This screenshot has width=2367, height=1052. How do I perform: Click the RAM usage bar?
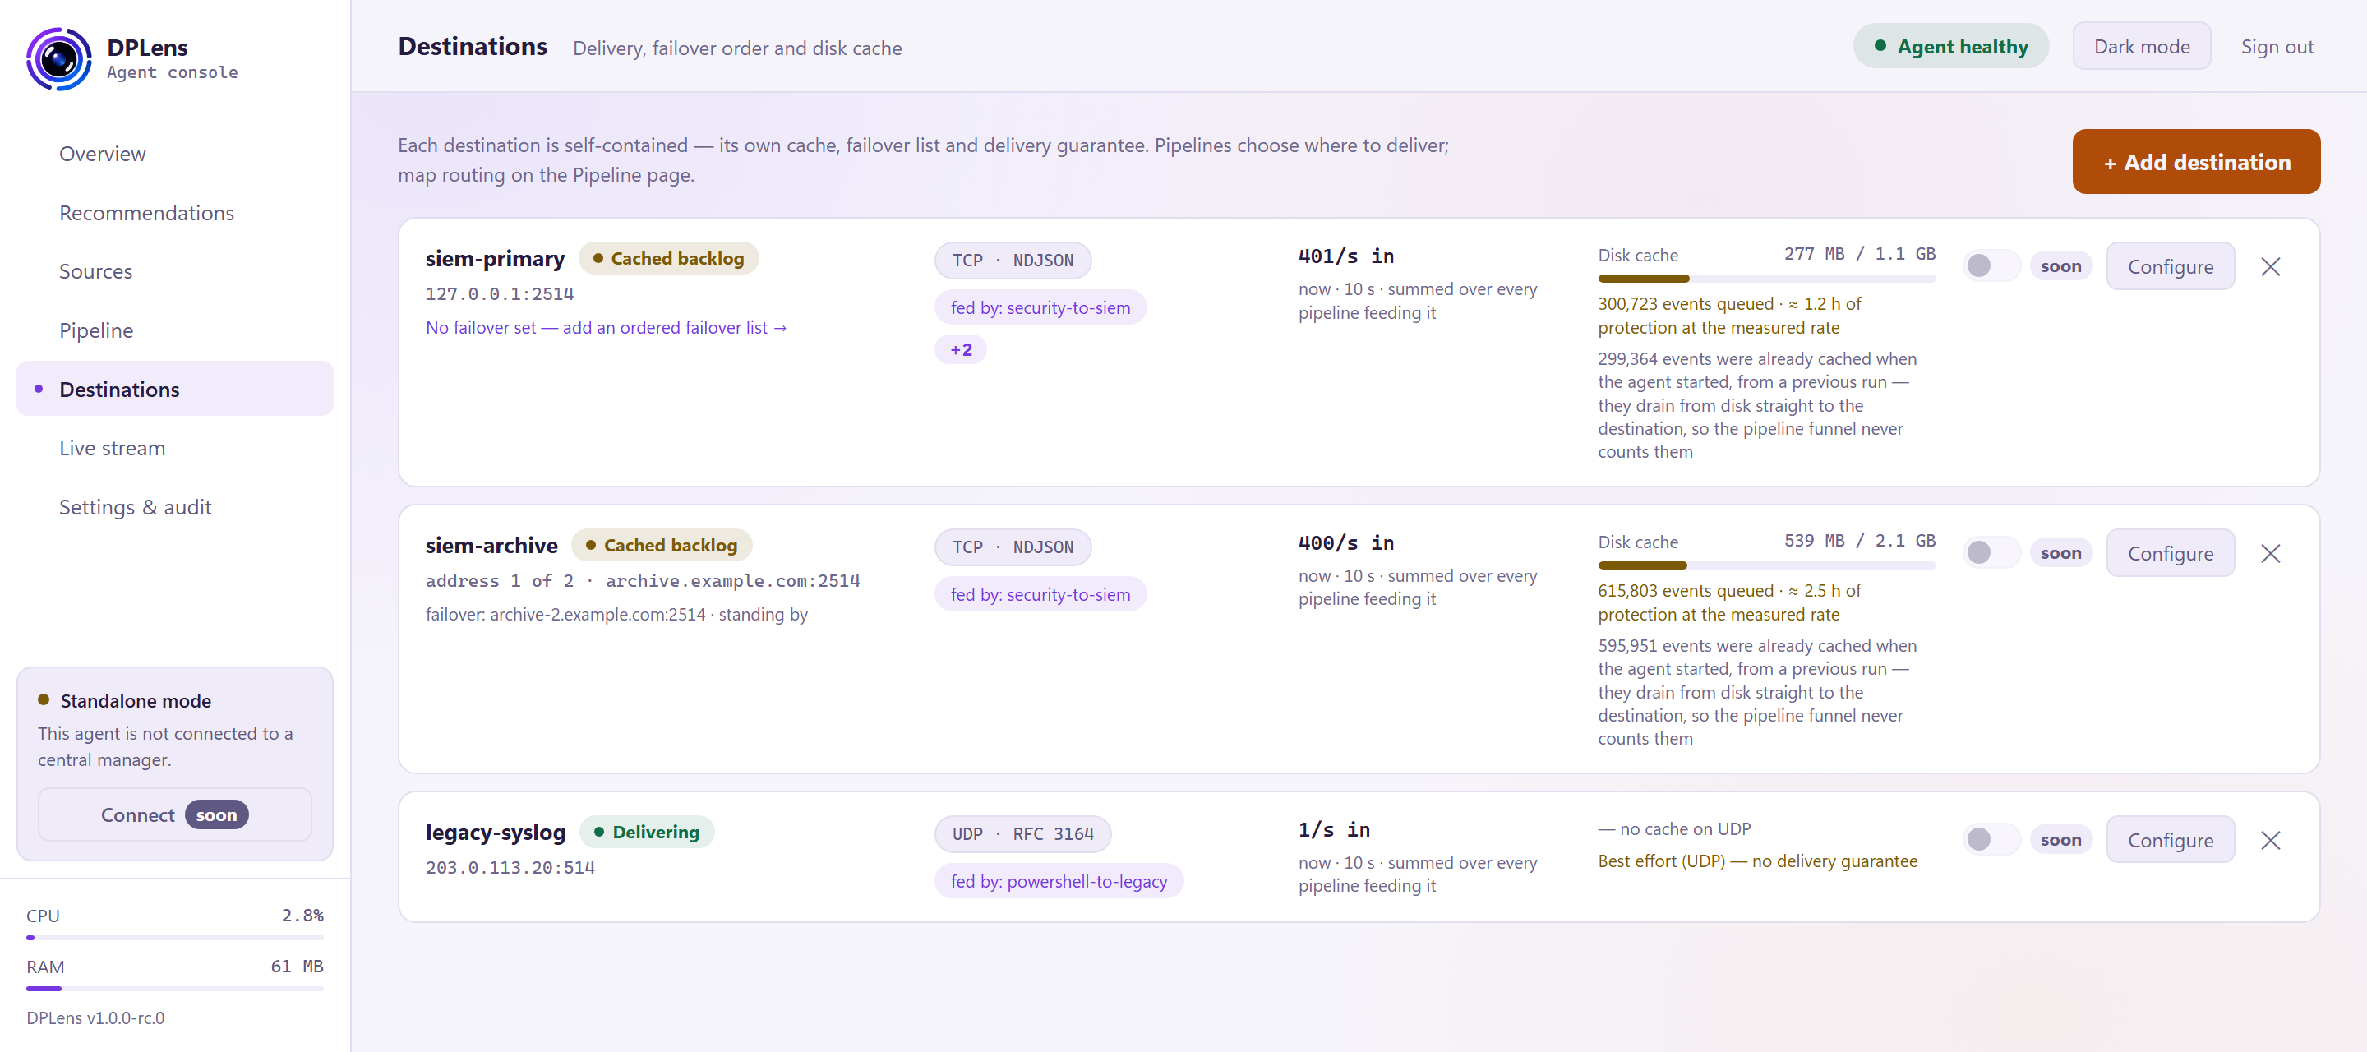(x=174, y=989)
